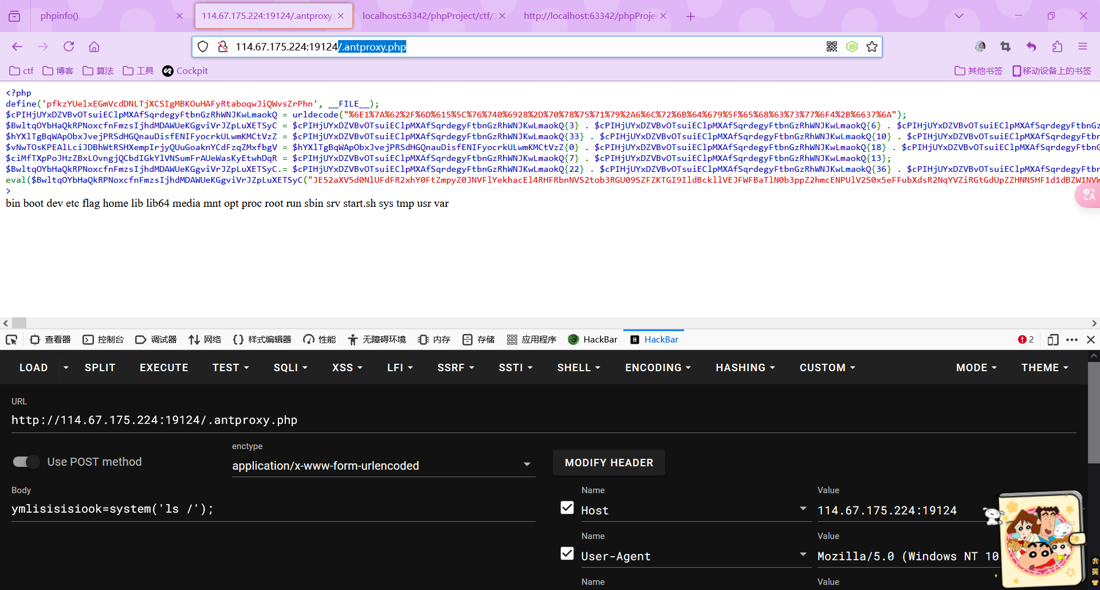Screen dimensions: 1100x590
Task: Uncheck the Host header checkbox
Action: click(567, 508)
